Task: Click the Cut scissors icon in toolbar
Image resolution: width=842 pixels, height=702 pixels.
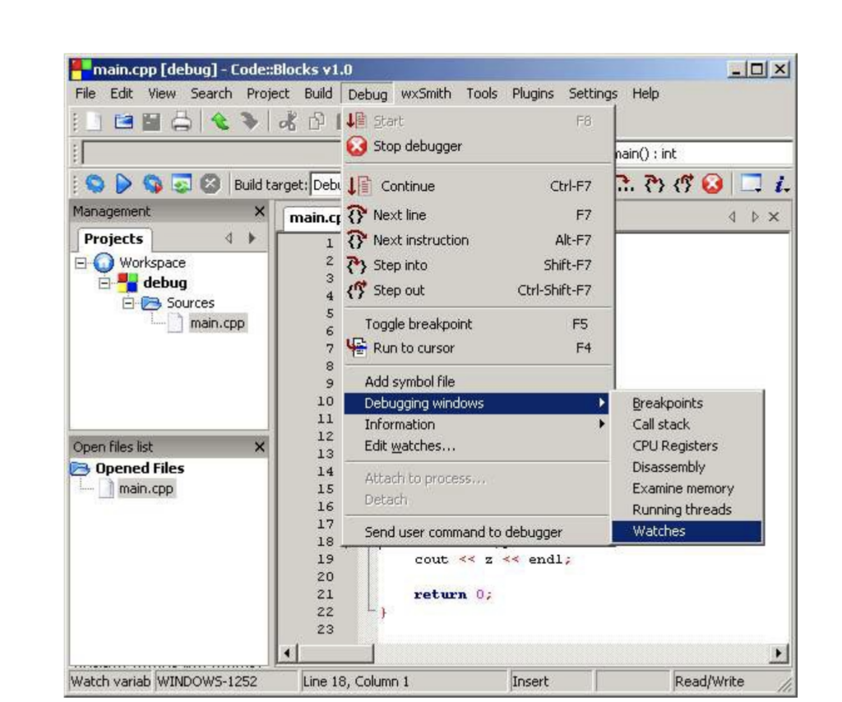Action: click(x=288, y=122)
